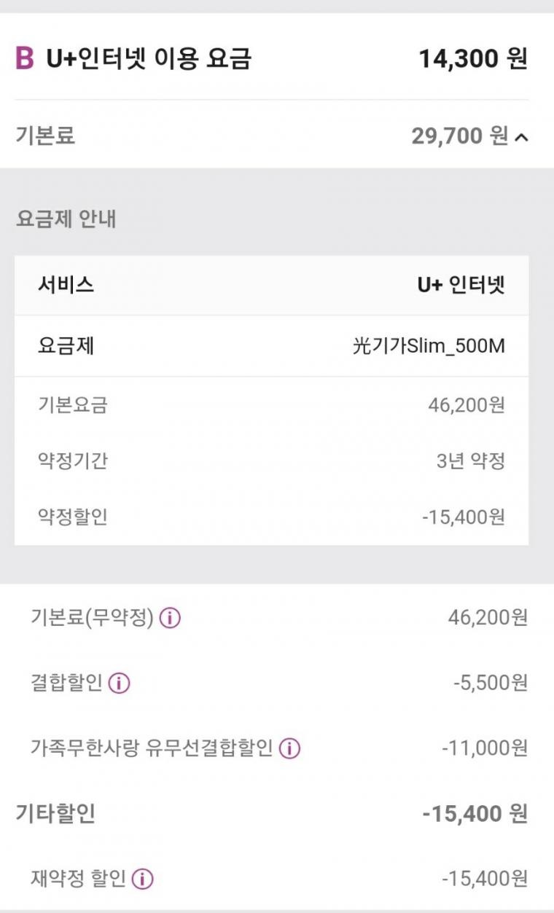Tap the -11,000원 discount amount
This screenshot has width=554, height=913.
485,748
